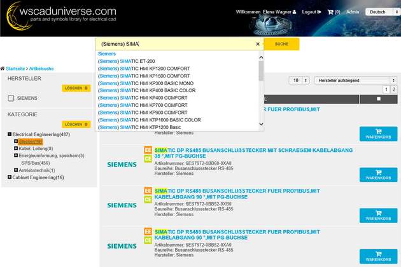Screen dimensions: 401x267
Task: Choose SIMATIC HMI KTP1200 Basic suggestion
Action: pos(139,127)
